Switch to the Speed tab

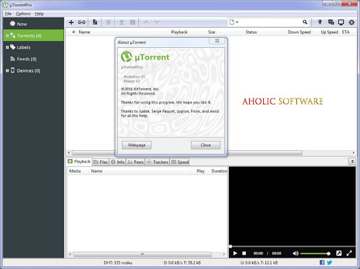[x=180, y=162]
